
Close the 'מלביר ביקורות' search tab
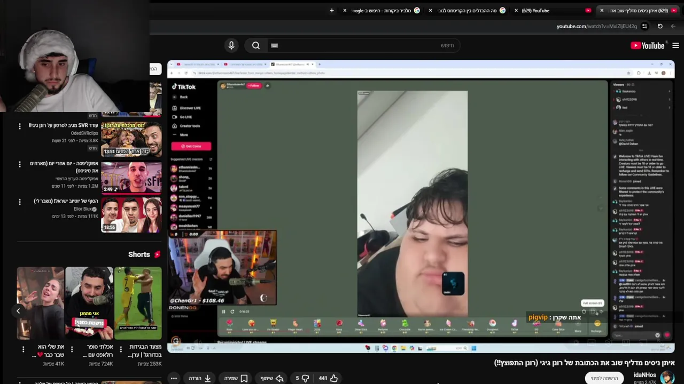click(x=345, y=10)
